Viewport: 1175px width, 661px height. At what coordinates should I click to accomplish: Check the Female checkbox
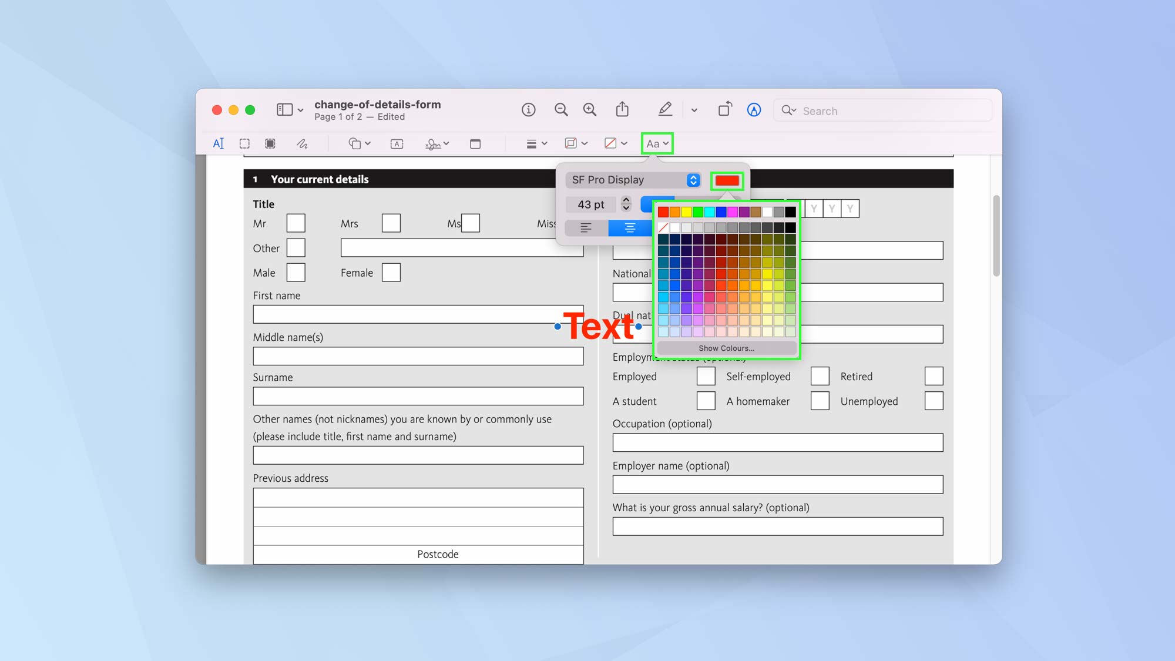pos(391,272)
